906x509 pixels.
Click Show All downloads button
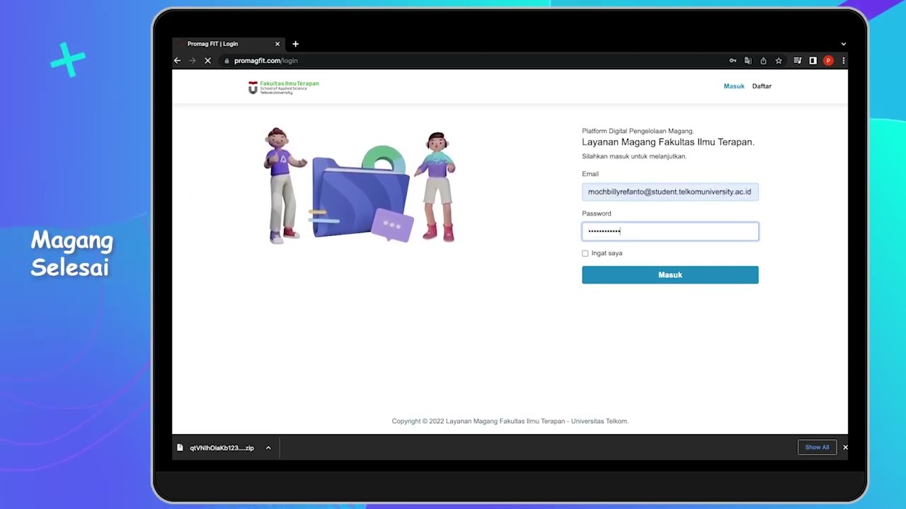(817, 447)
